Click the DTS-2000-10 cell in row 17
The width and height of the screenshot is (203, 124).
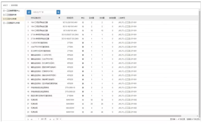click(70, 88)
